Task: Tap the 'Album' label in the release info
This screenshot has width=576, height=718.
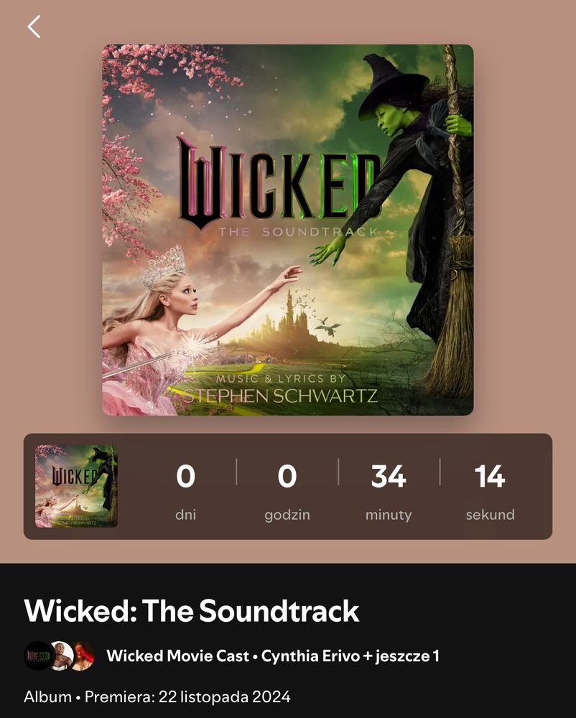Action: click(47, 696)
